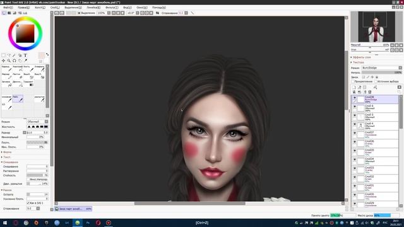Open the Холст menu
This screenshot has width=404, height=227.
[x=40, y=8]
